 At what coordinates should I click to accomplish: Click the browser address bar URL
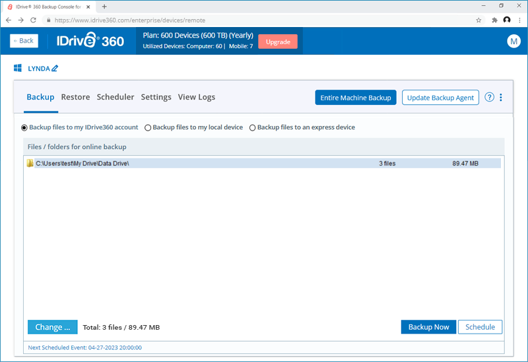[130, 20]
